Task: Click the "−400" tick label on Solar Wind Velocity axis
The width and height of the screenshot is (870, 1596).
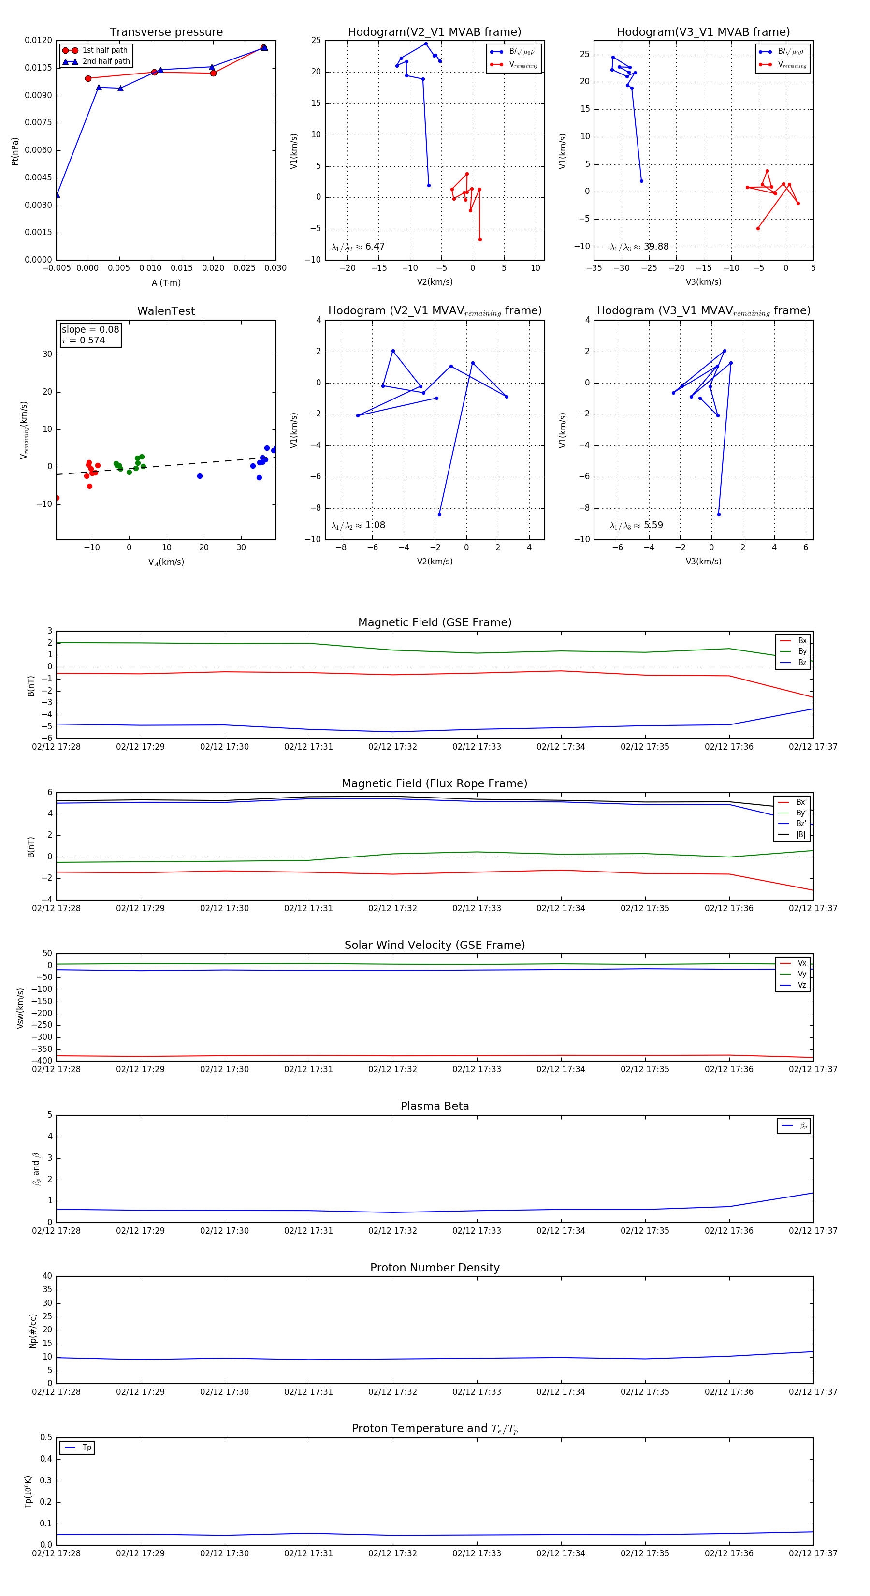Action: click(41, 1061)
